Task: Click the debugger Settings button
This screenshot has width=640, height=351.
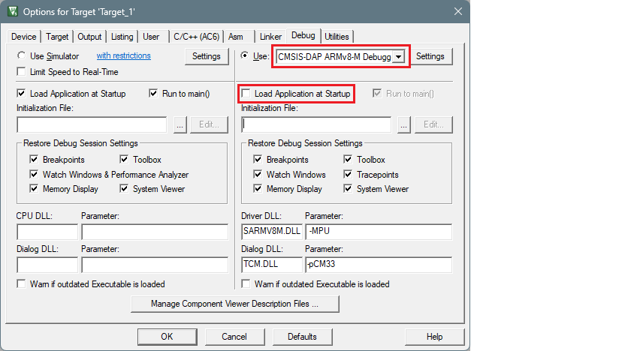Action: (x=430, y=56)
